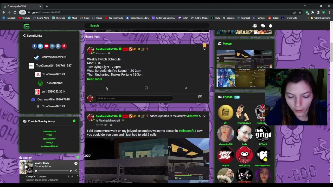Viewport: 333px width, 187px height.
Task: Open the Spotify widget settings gear
Action: pos(78,157)
